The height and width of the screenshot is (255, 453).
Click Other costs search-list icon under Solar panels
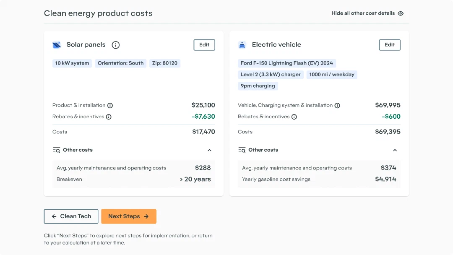56,150
